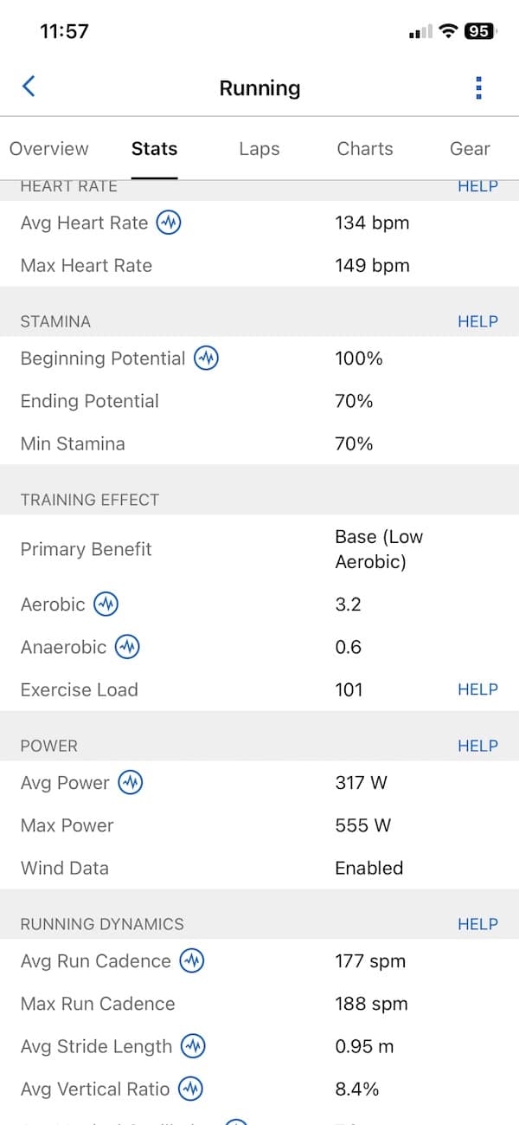Screen dimensions: 519x1125
Task: Open HELP next to Exercise Load
Action: (x=477, y=689)
